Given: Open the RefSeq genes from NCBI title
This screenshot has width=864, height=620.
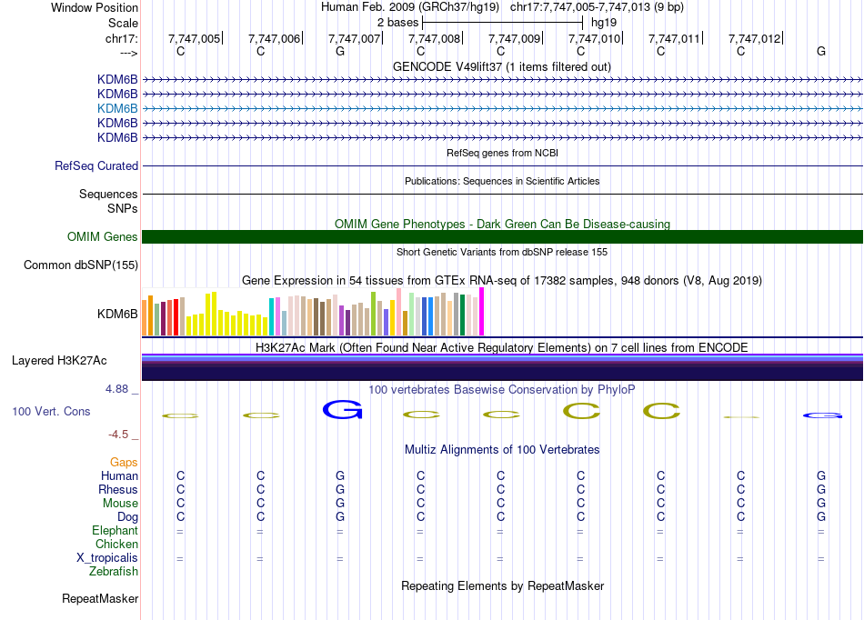Looking at the screenshot, I should click(502, 153).
